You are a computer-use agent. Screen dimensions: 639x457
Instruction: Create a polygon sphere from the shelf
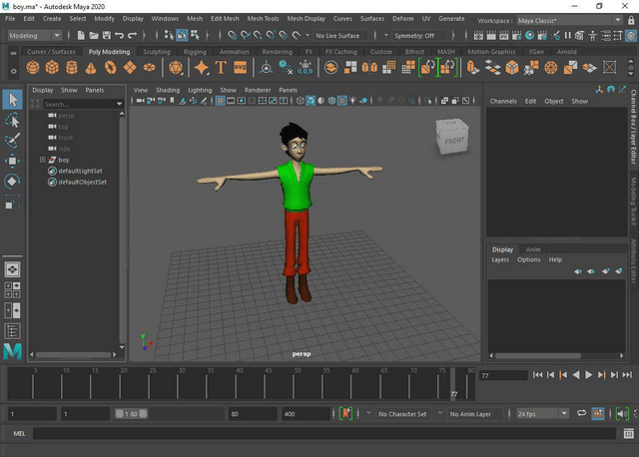(33, 68)
